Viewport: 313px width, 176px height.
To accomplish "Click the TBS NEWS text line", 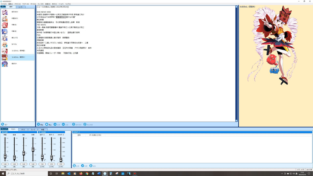I will (41, 25).
